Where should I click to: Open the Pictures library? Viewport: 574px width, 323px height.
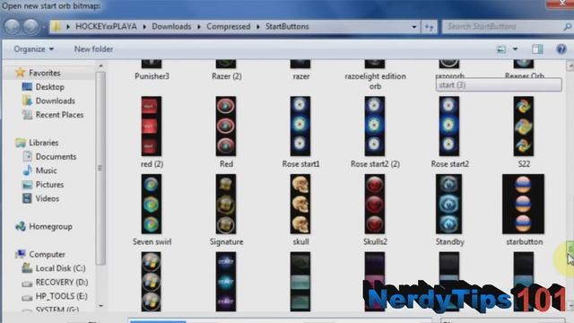point(49,184)
